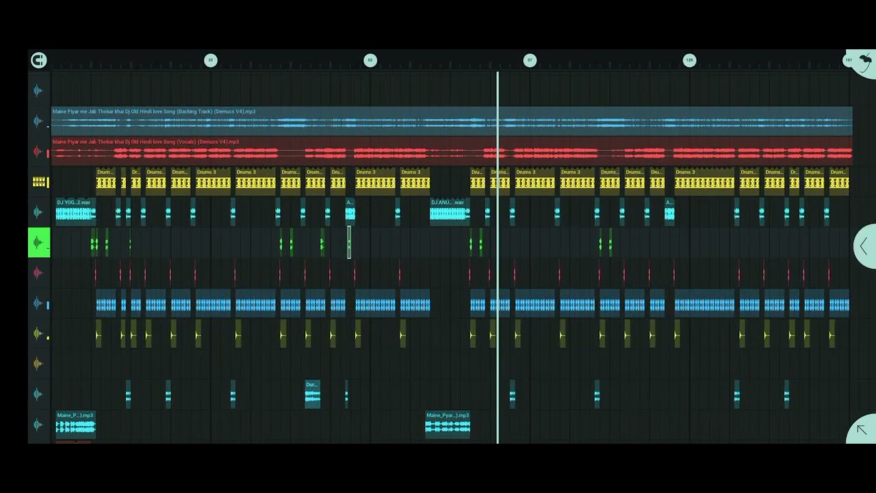Screen dimensions: 876x493
Task: Select the Maine_P mp3 track's waveform icon
Action: 38,425
